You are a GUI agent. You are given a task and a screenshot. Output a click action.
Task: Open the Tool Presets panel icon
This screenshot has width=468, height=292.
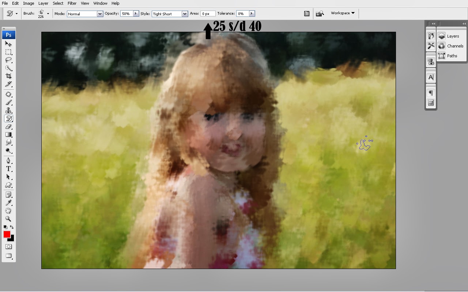click(431, 46)
